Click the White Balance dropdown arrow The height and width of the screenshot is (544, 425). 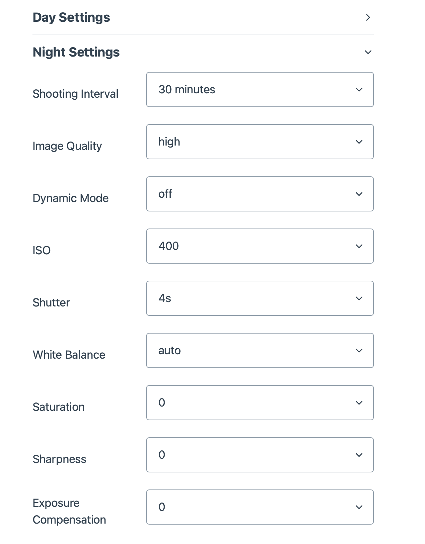pyautogui.click(x=359, y=351)
